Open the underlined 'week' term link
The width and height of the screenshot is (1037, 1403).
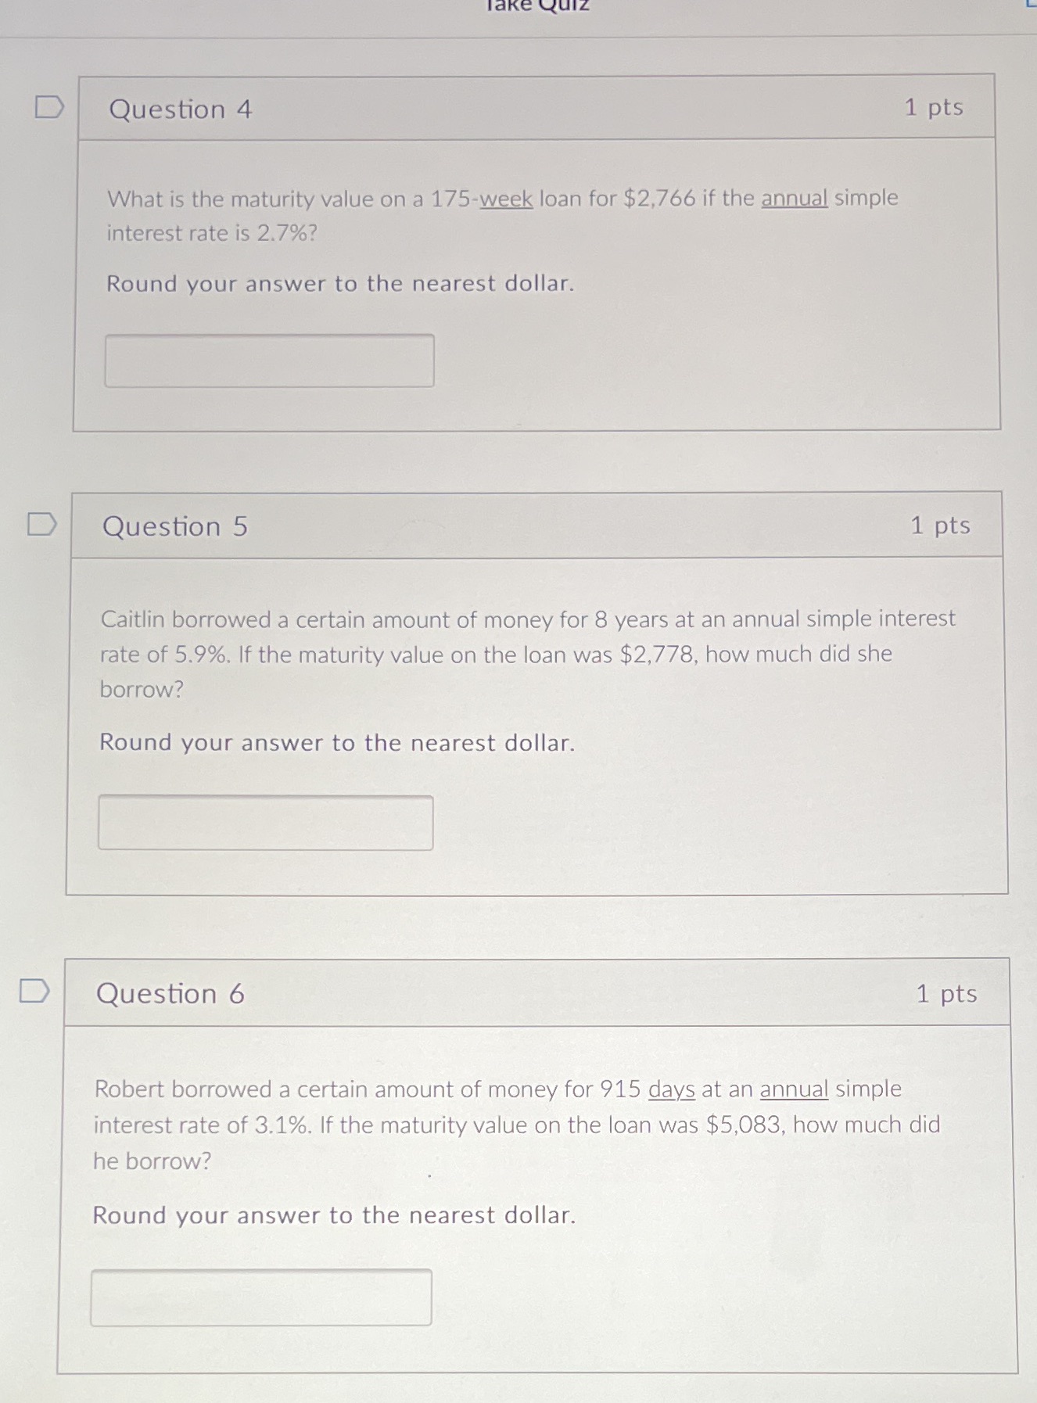(505, 199)
